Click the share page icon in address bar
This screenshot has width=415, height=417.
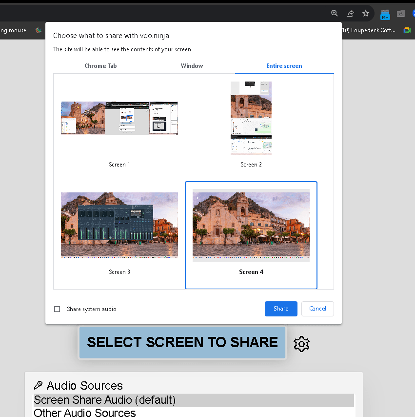click(x=350, y=13)
